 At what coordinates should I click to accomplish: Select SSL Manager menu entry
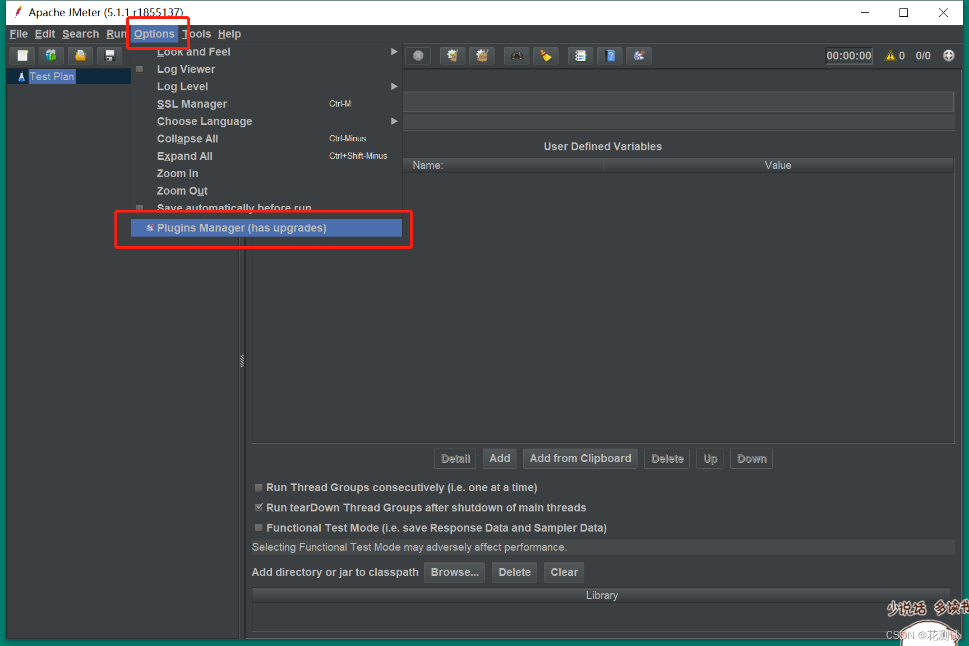point(267,104)
